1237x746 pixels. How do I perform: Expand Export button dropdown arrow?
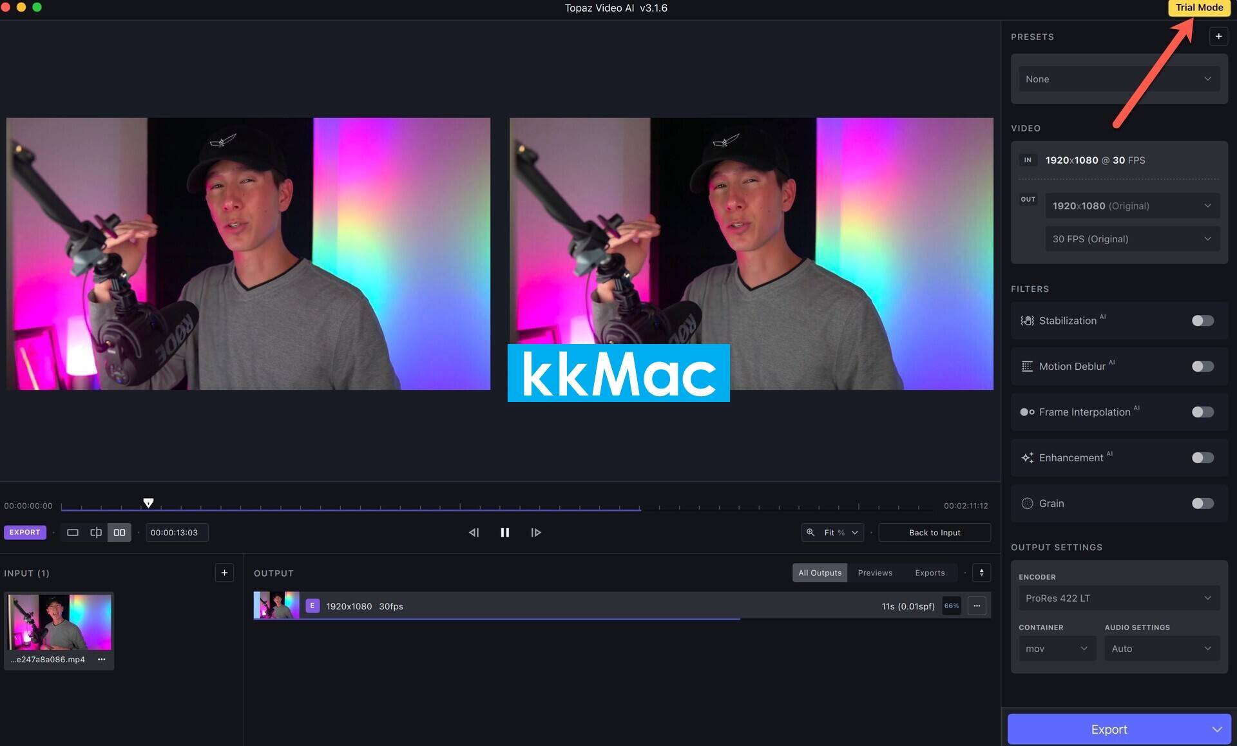pyautogui.click(x=1216, y=729)
